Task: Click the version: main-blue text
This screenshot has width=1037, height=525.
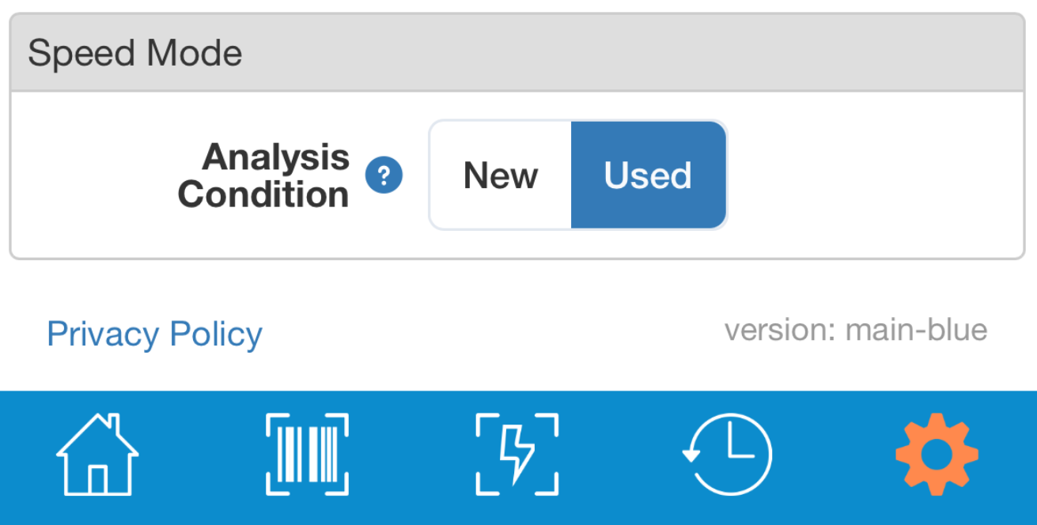Action: click(856, 330)
